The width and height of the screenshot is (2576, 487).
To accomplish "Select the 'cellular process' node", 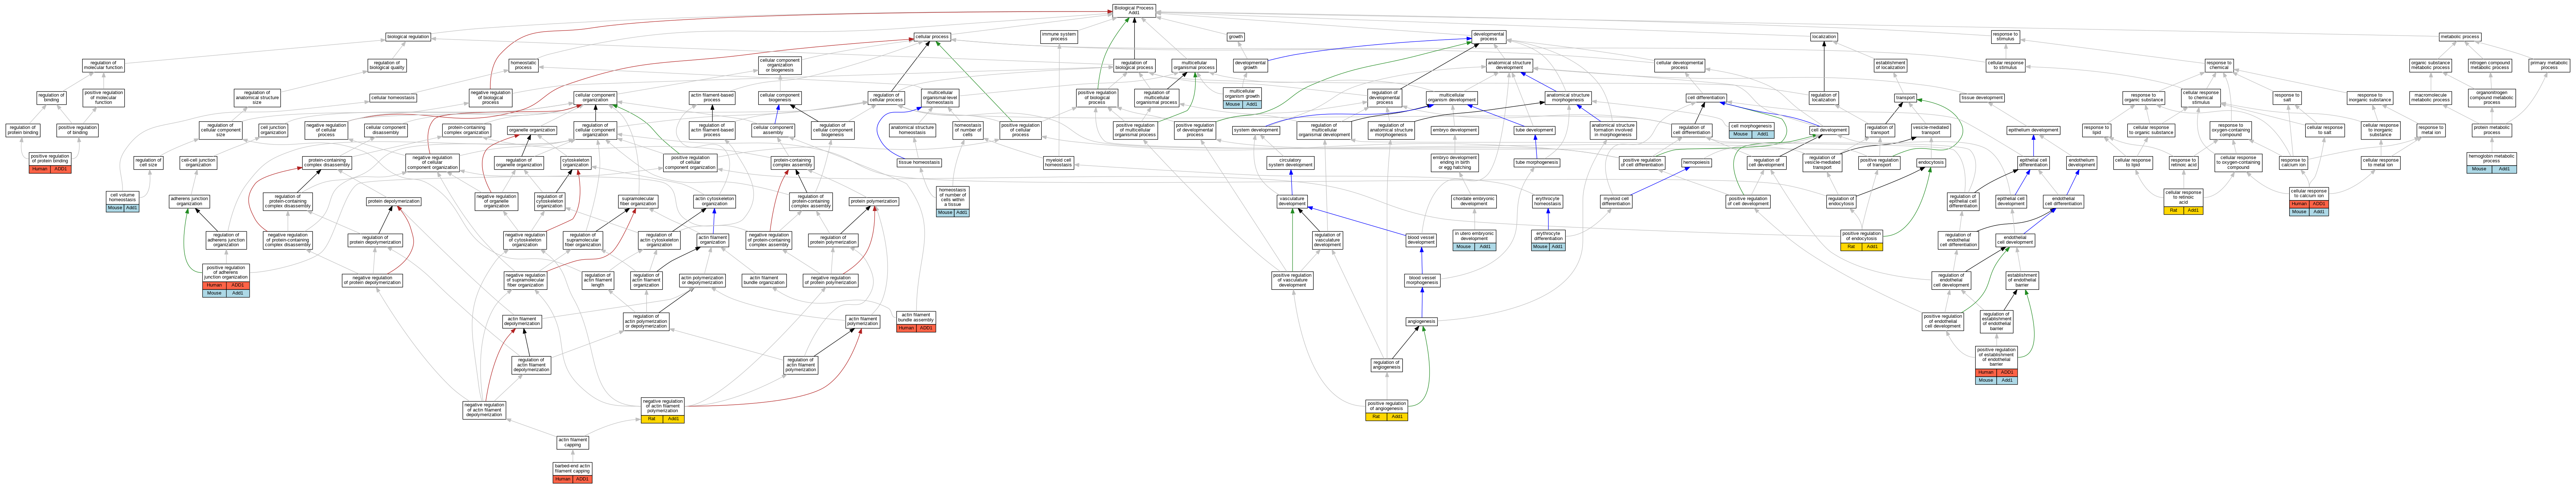I will point(932,37).
